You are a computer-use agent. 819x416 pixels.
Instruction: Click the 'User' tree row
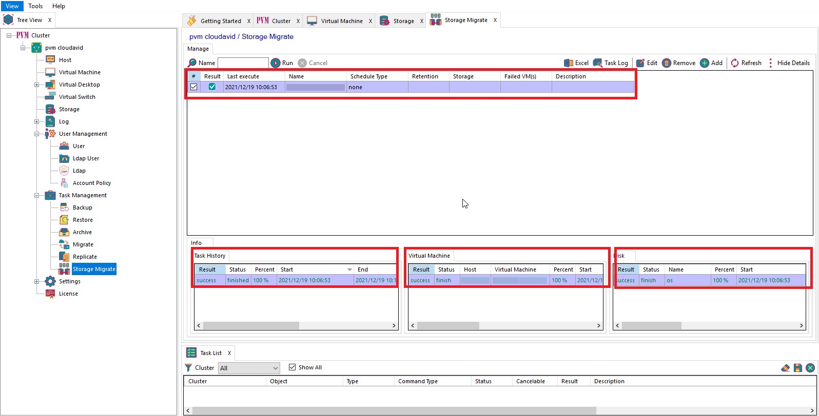coord(79,146)
